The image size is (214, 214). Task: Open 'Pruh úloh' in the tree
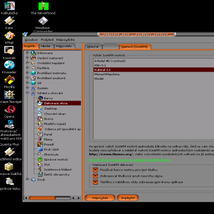tap(51, 149)
